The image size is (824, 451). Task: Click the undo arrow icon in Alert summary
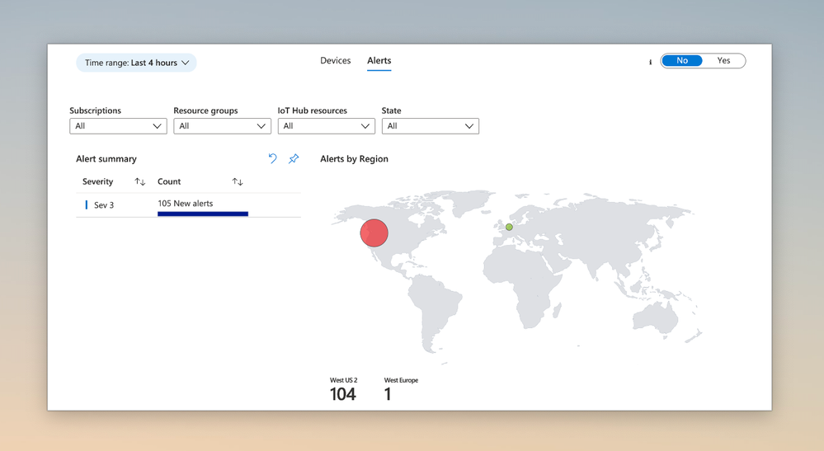(272, 158)
